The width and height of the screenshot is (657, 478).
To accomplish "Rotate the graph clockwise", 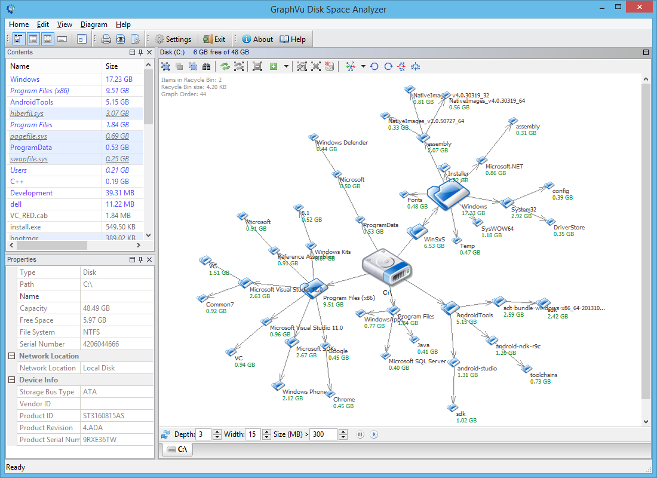I will [388, 66].
